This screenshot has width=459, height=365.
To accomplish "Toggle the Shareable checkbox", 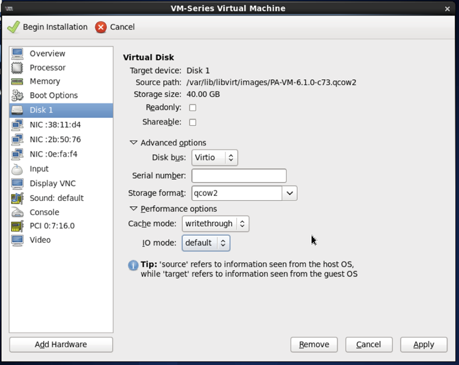I will (x=193, y=122).
